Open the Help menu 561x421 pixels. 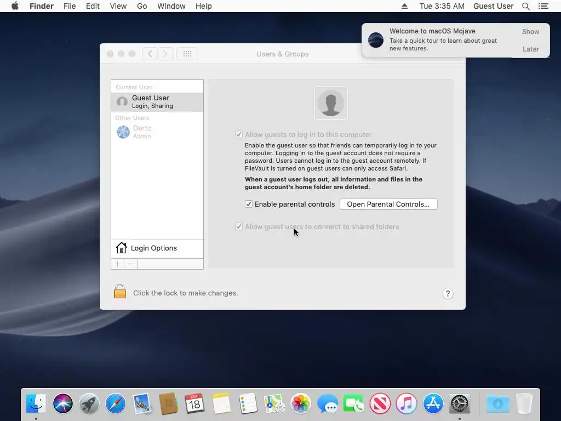[204, 6]
